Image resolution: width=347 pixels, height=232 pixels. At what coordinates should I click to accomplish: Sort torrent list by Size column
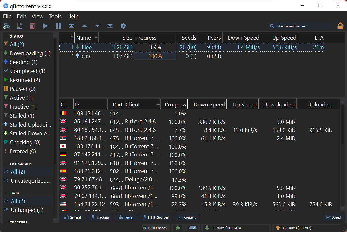116,38
